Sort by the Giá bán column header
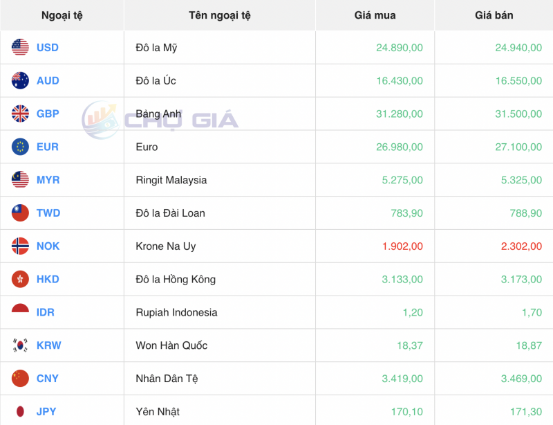This screenshot has width=553, height=425. pos(493,15)
